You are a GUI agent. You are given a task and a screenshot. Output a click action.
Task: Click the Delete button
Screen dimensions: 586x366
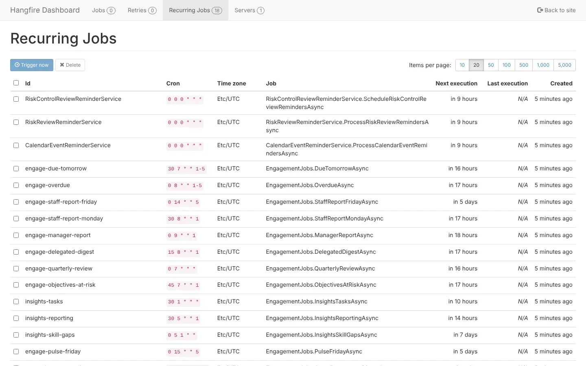(x=70, y=65)
